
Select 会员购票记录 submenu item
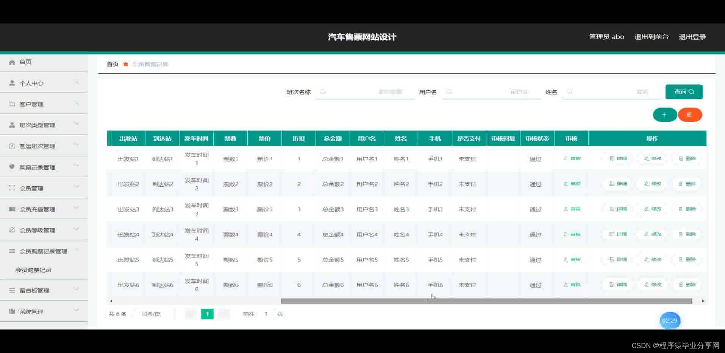click(x=33, y=270)
